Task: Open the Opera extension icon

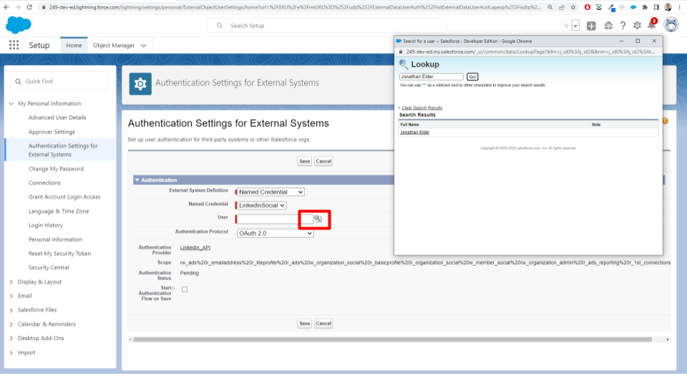Action: click(x=588, y=7)
